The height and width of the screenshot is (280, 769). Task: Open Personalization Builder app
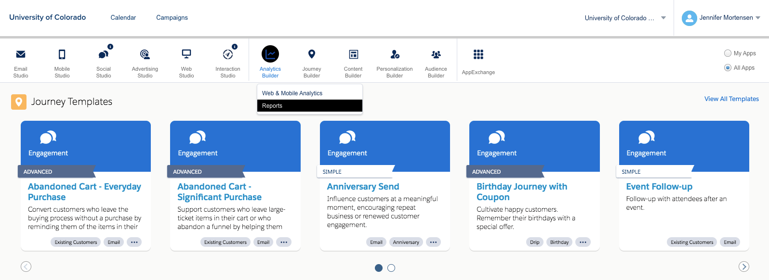pyautogui.click(x=395, y=63)
